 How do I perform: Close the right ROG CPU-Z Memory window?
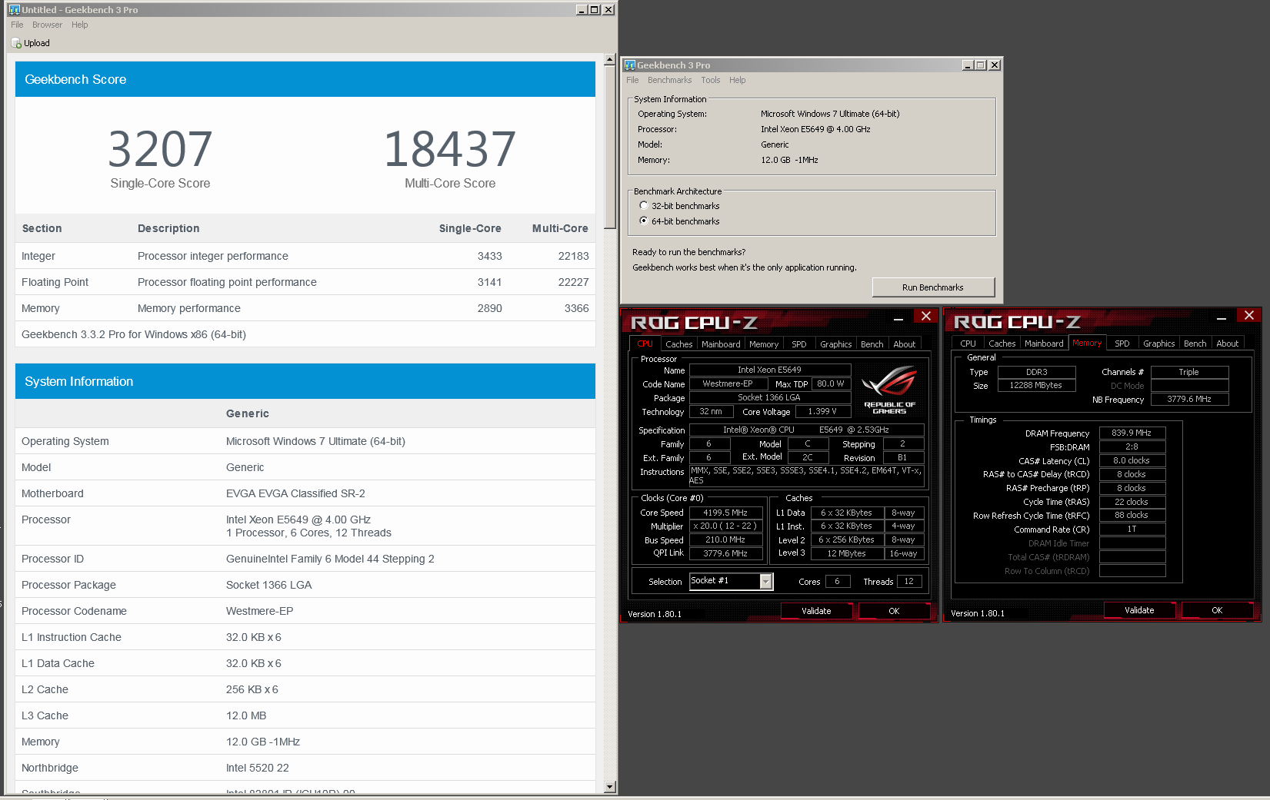[1249, 315]
